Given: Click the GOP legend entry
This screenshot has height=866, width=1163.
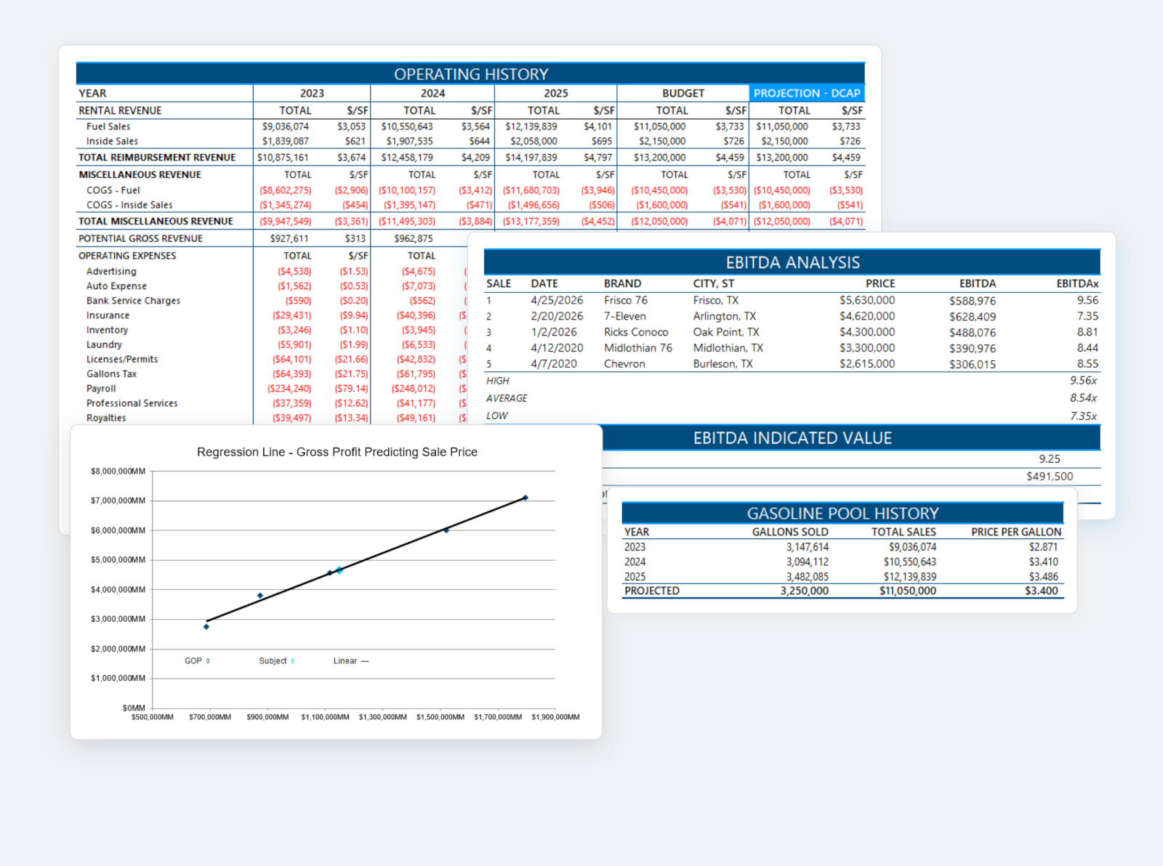Looking at the screenshot, I should tap(197, 661).
